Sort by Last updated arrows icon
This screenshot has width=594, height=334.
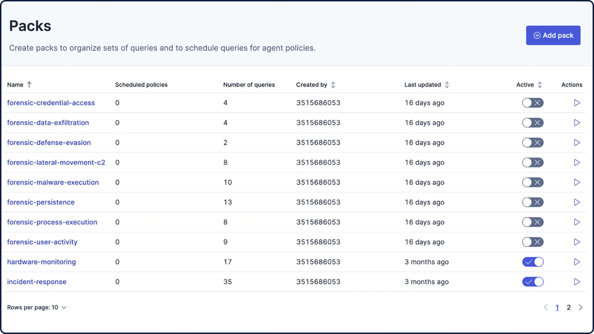point(447,85)
